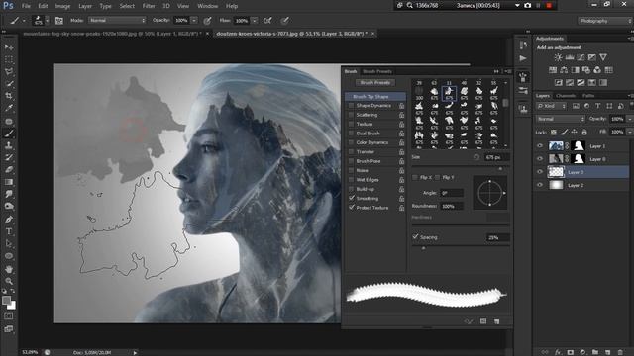634x356 pixels.
Task: Toggle the Spacing checkbox
Action: point(415,237)
